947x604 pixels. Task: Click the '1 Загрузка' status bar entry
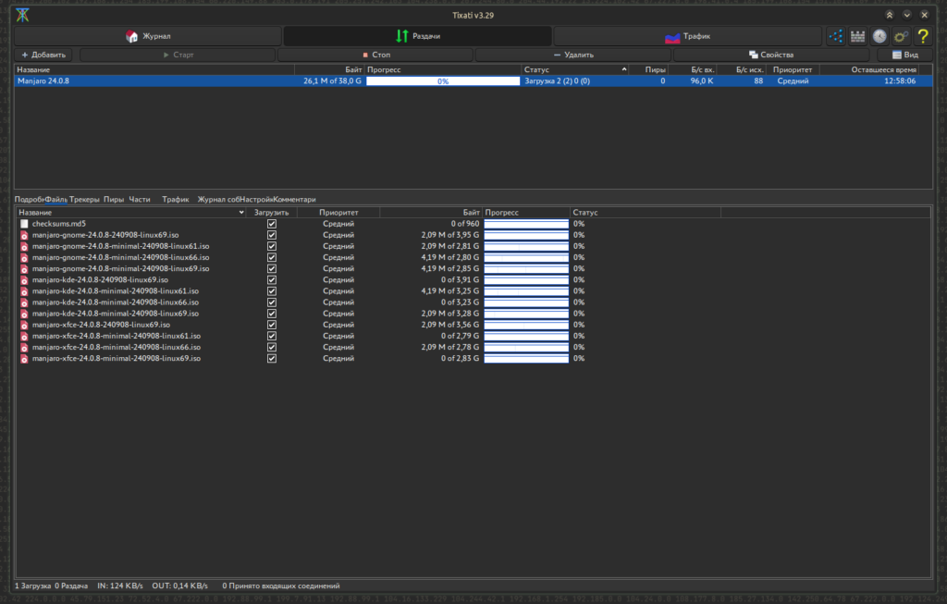[x=32, y=586]
